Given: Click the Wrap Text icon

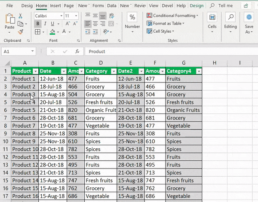Looking at the screenshot, I should (x=111, y=16).
